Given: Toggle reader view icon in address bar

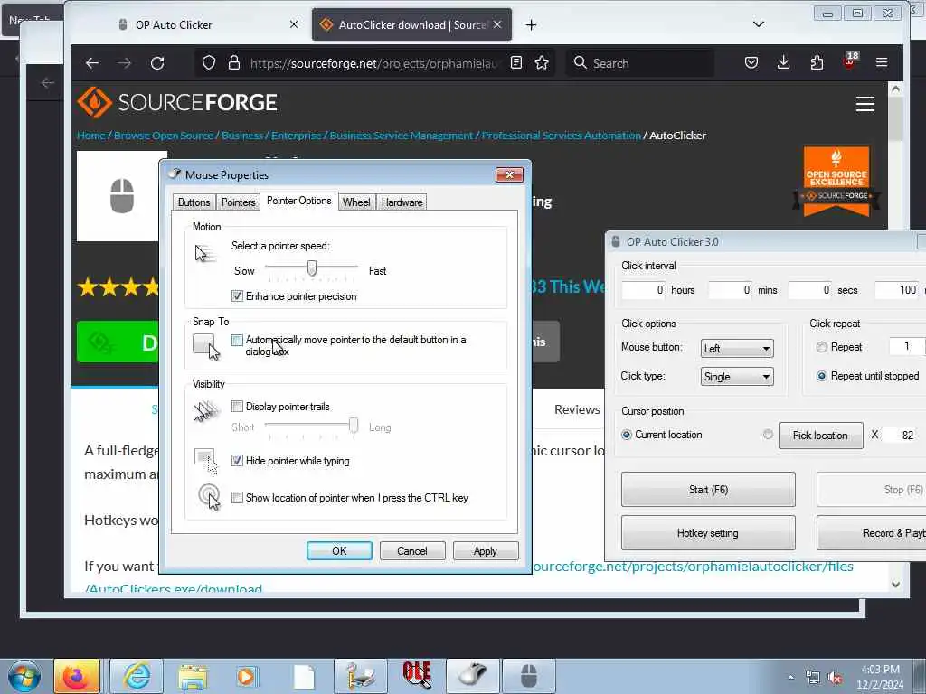Looking at the screenshot, I should pyautogui.click(x=516, y=62).
